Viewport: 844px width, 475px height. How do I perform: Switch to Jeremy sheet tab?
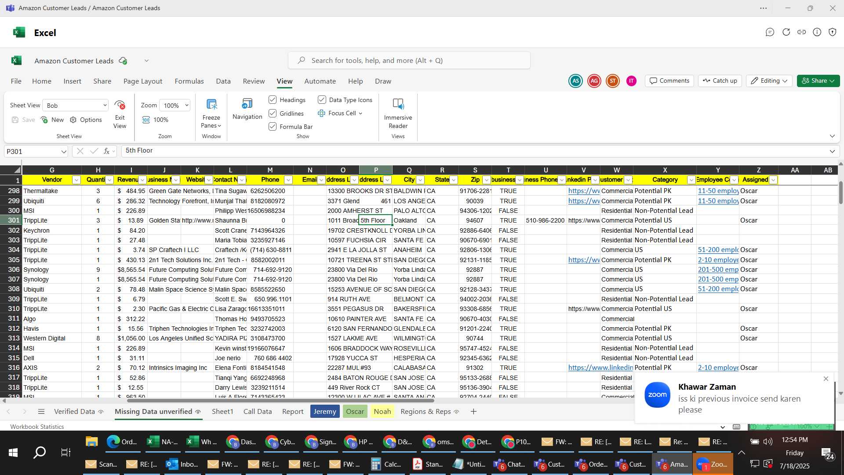(325, 412)
